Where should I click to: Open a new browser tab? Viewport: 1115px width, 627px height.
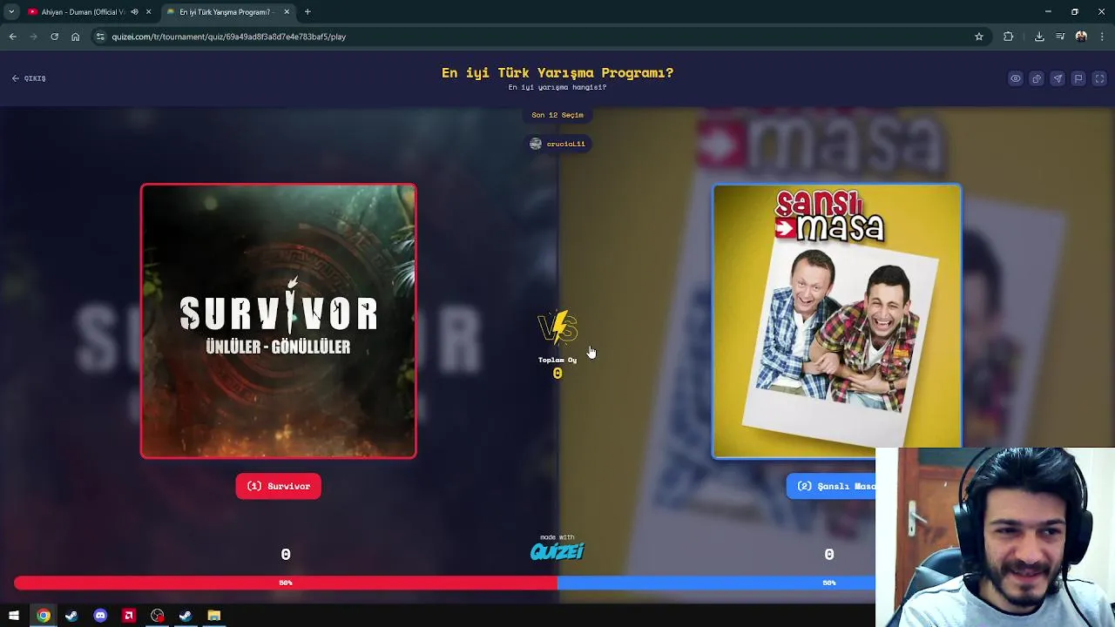click(x=307, y=12)
